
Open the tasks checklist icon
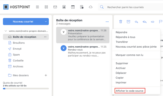tap(82, 7)
